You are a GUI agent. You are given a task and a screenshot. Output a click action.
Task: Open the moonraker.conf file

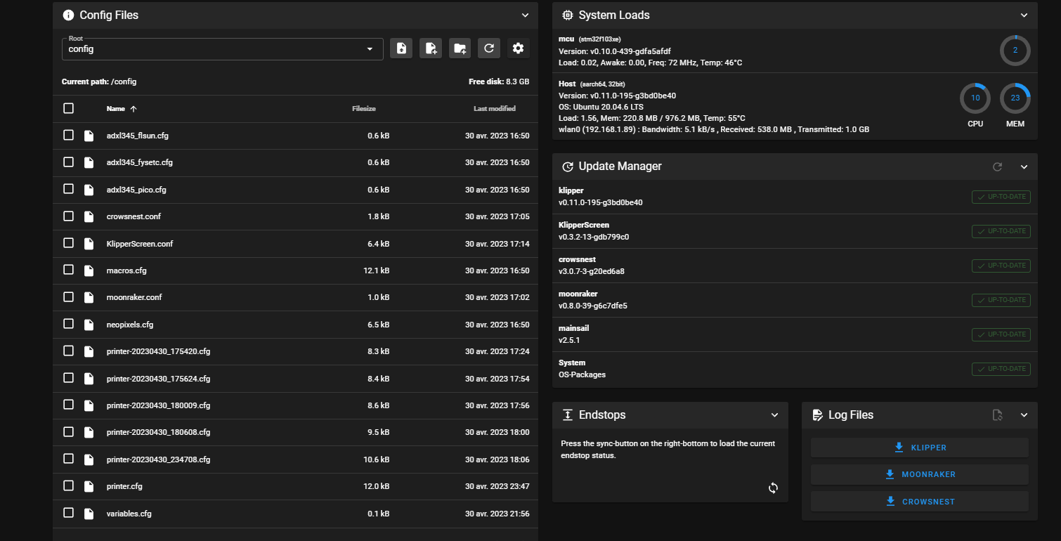(134, 297)
